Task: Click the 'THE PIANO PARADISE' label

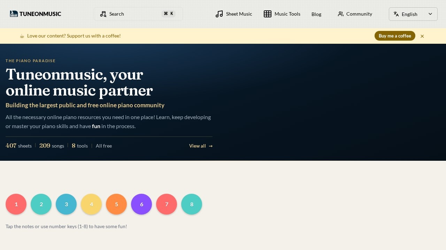Action: (x=31, y=61)
